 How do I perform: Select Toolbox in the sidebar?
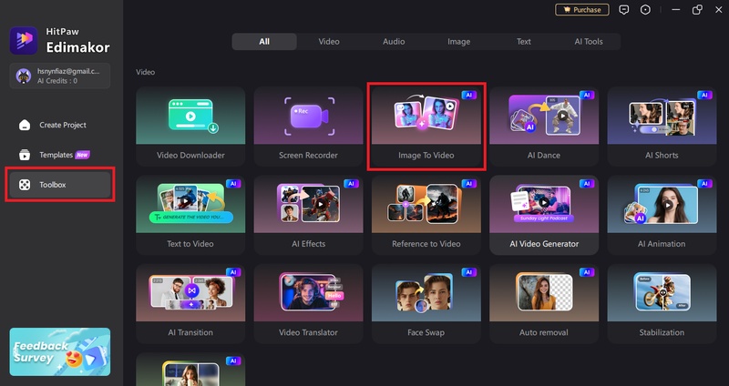point(60,185)
